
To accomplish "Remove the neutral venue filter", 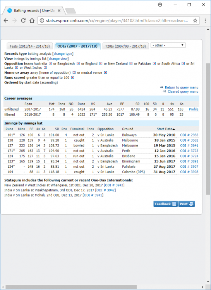I will click(105, 73).
